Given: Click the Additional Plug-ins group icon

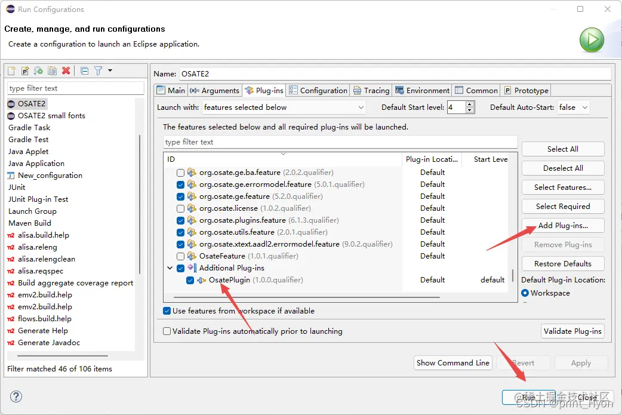Looking at the screenshot, I should tap(192, 268).
